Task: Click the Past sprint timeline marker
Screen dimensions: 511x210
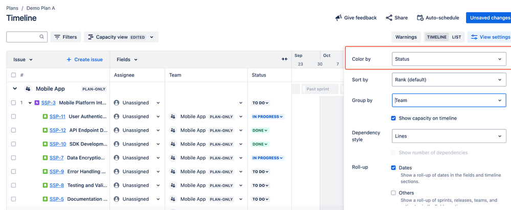Action: pos(320,89)
